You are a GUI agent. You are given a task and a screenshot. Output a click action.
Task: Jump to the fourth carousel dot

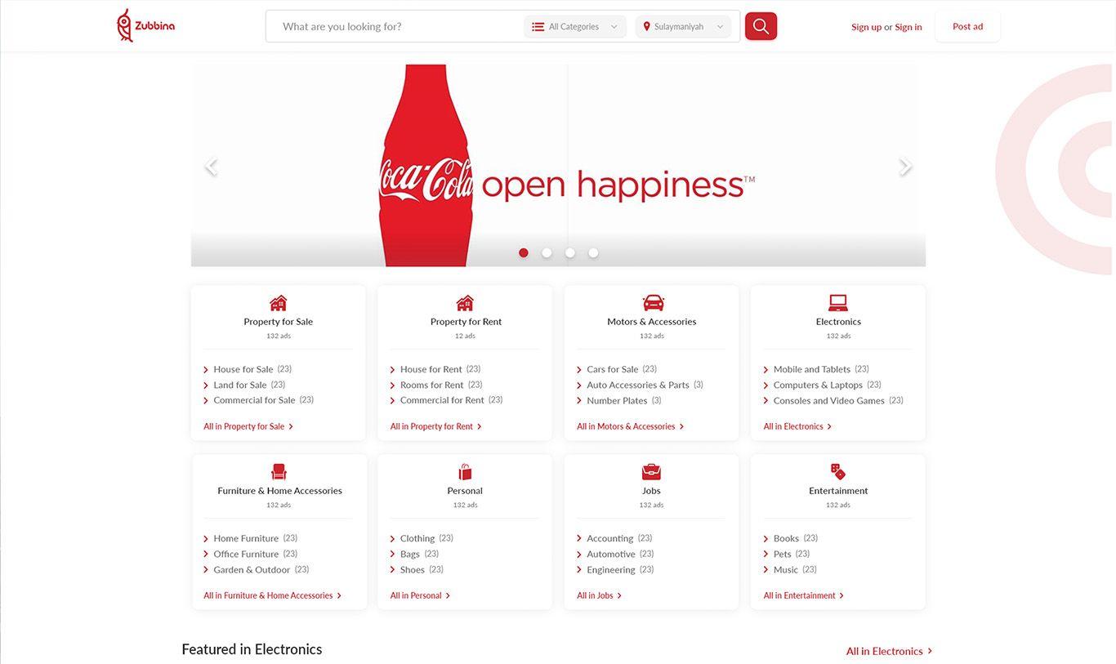coord(593,253)
